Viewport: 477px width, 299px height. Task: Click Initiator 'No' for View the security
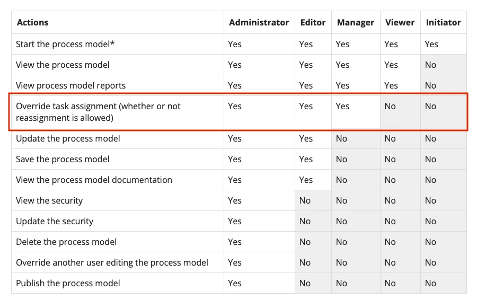pos(430,200)
